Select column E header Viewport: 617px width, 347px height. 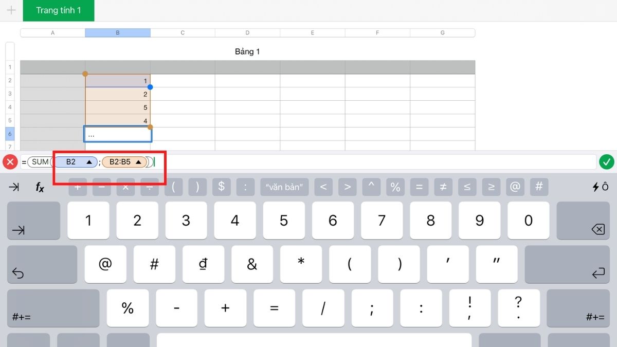tap(312, 33)
